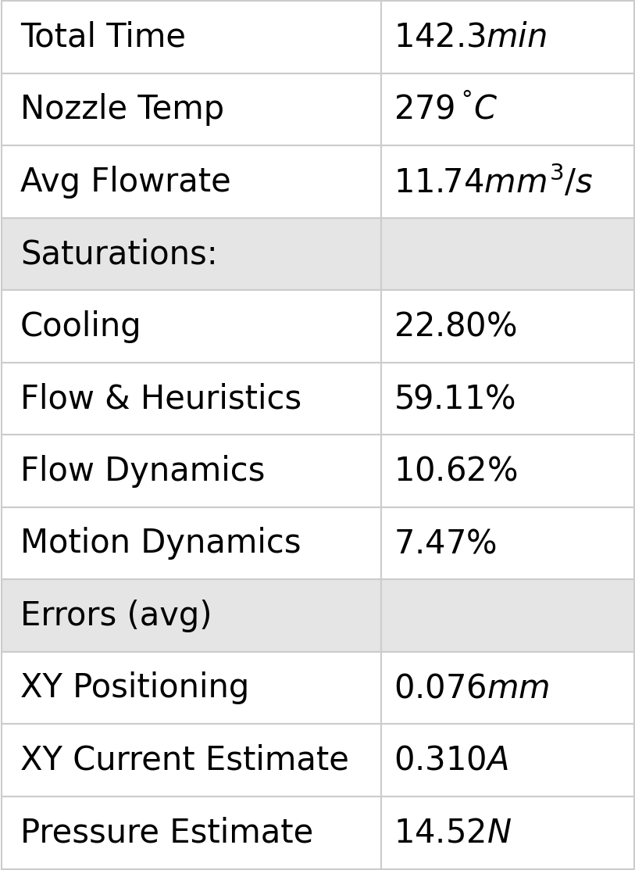The image size is (635, 870).
Task: Select the 7.47% motion dynamics value
Action: tap(445, 543)
